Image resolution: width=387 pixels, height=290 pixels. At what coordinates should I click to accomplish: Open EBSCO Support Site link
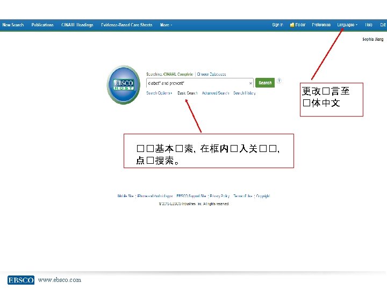tap(191, 196)
